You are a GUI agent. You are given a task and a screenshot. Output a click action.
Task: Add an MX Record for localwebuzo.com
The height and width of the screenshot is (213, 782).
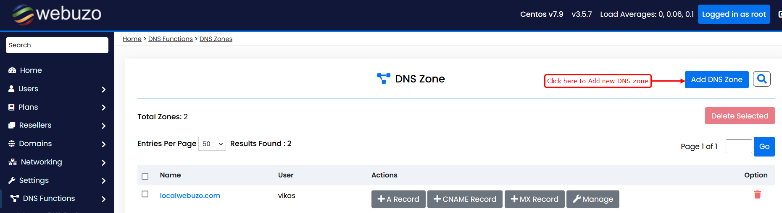click(534, 199)
